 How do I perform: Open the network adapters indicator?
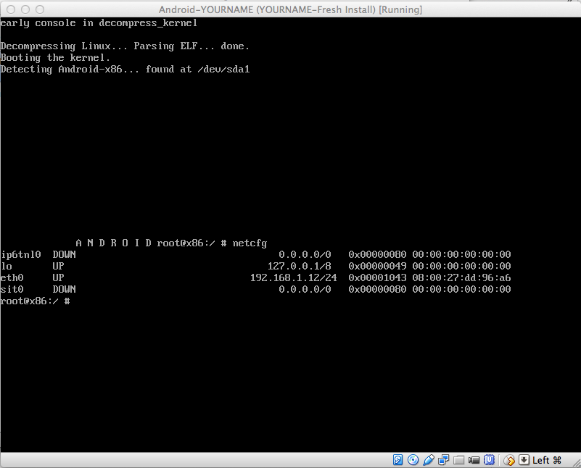[x=443, y=460]
